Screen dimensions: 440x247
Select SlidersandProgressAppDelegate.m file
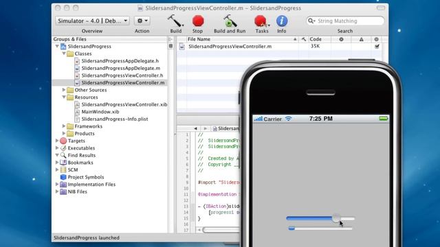coord(121,68)
